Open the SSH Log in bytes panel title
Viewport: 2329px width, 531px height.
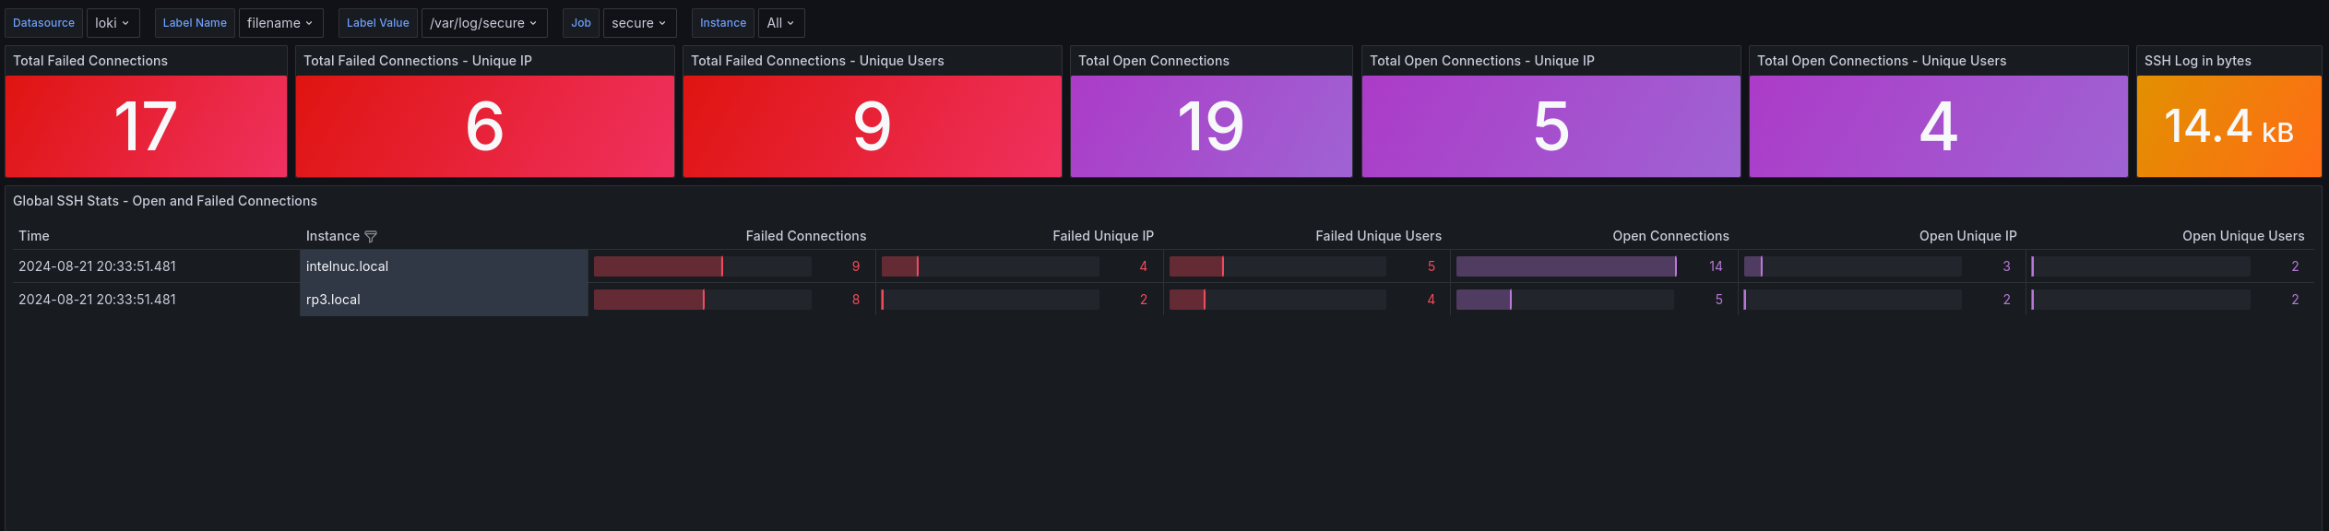point(2197,61)
